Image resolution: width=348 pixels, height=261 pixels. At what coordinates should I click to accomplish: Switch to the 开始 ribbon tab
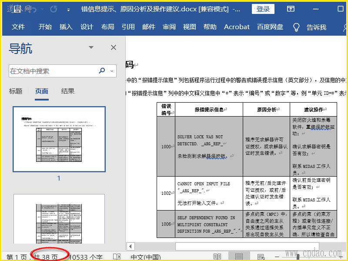(x=45, y=27)
